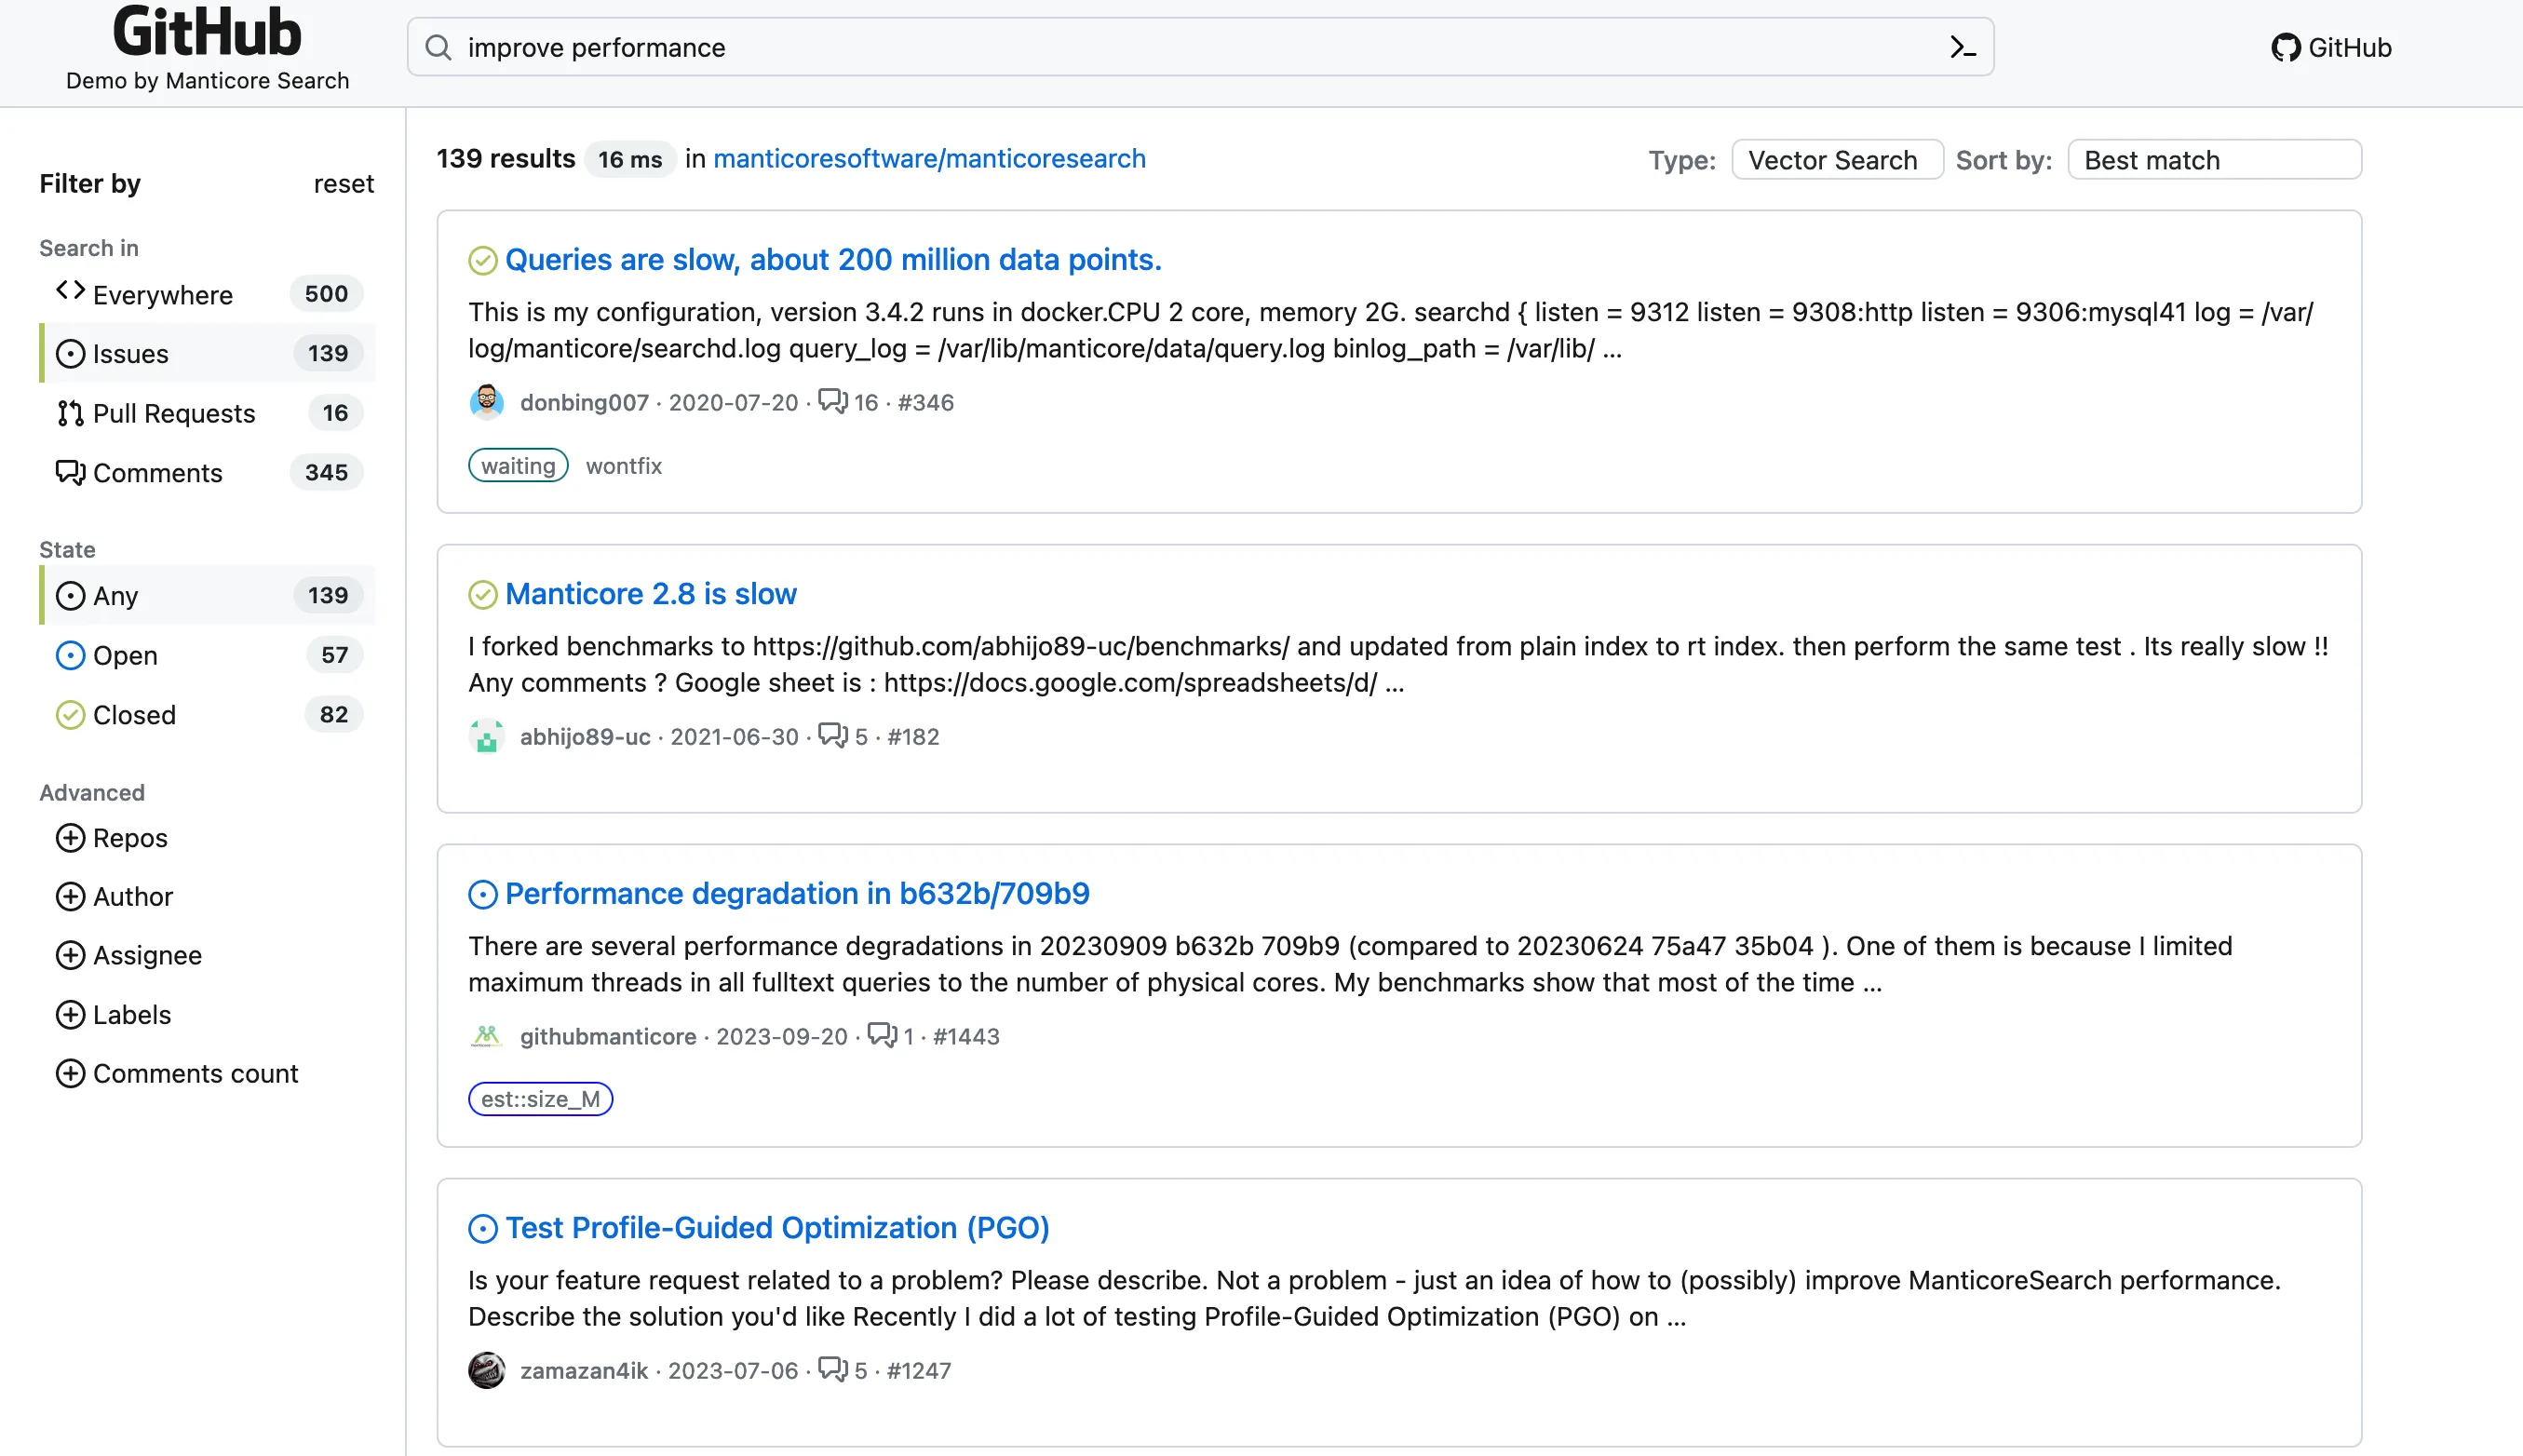Click the GitHub logo icon top-left
Image resolution: width=2523 pixels, height=1456 pixels.
click(206, 33)
